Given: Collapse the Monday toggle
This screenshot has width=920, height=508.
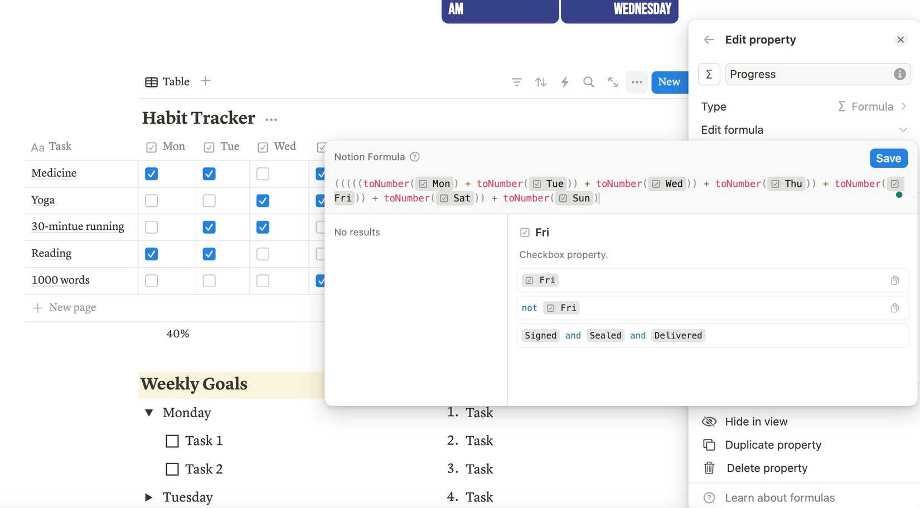Looking at the screenshot, I should (x=149, y=413).
